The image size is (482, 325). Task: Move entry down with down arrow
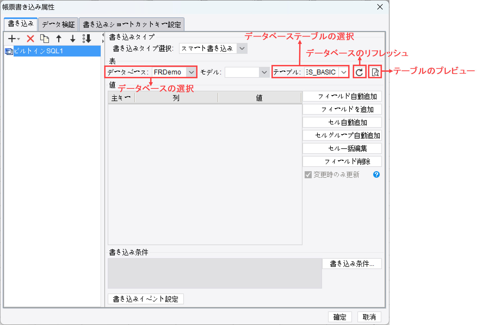[73, 39]
